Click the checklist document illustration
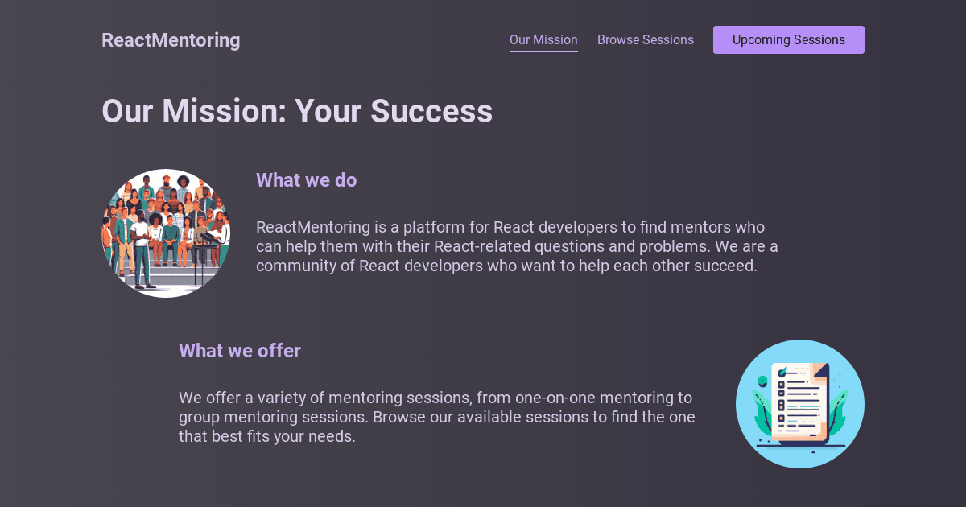The width and height of the screenshot is (966, 507). 799,404
